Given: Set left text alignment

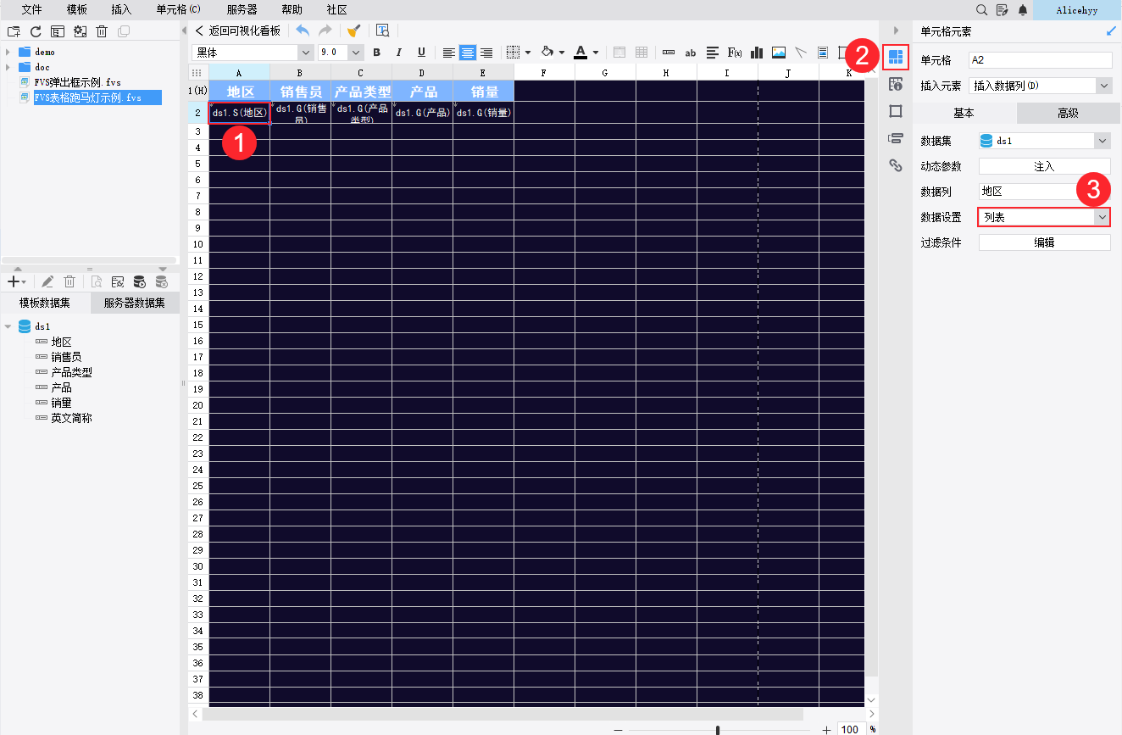Looking at the screenshot, I should coord(449,53).
